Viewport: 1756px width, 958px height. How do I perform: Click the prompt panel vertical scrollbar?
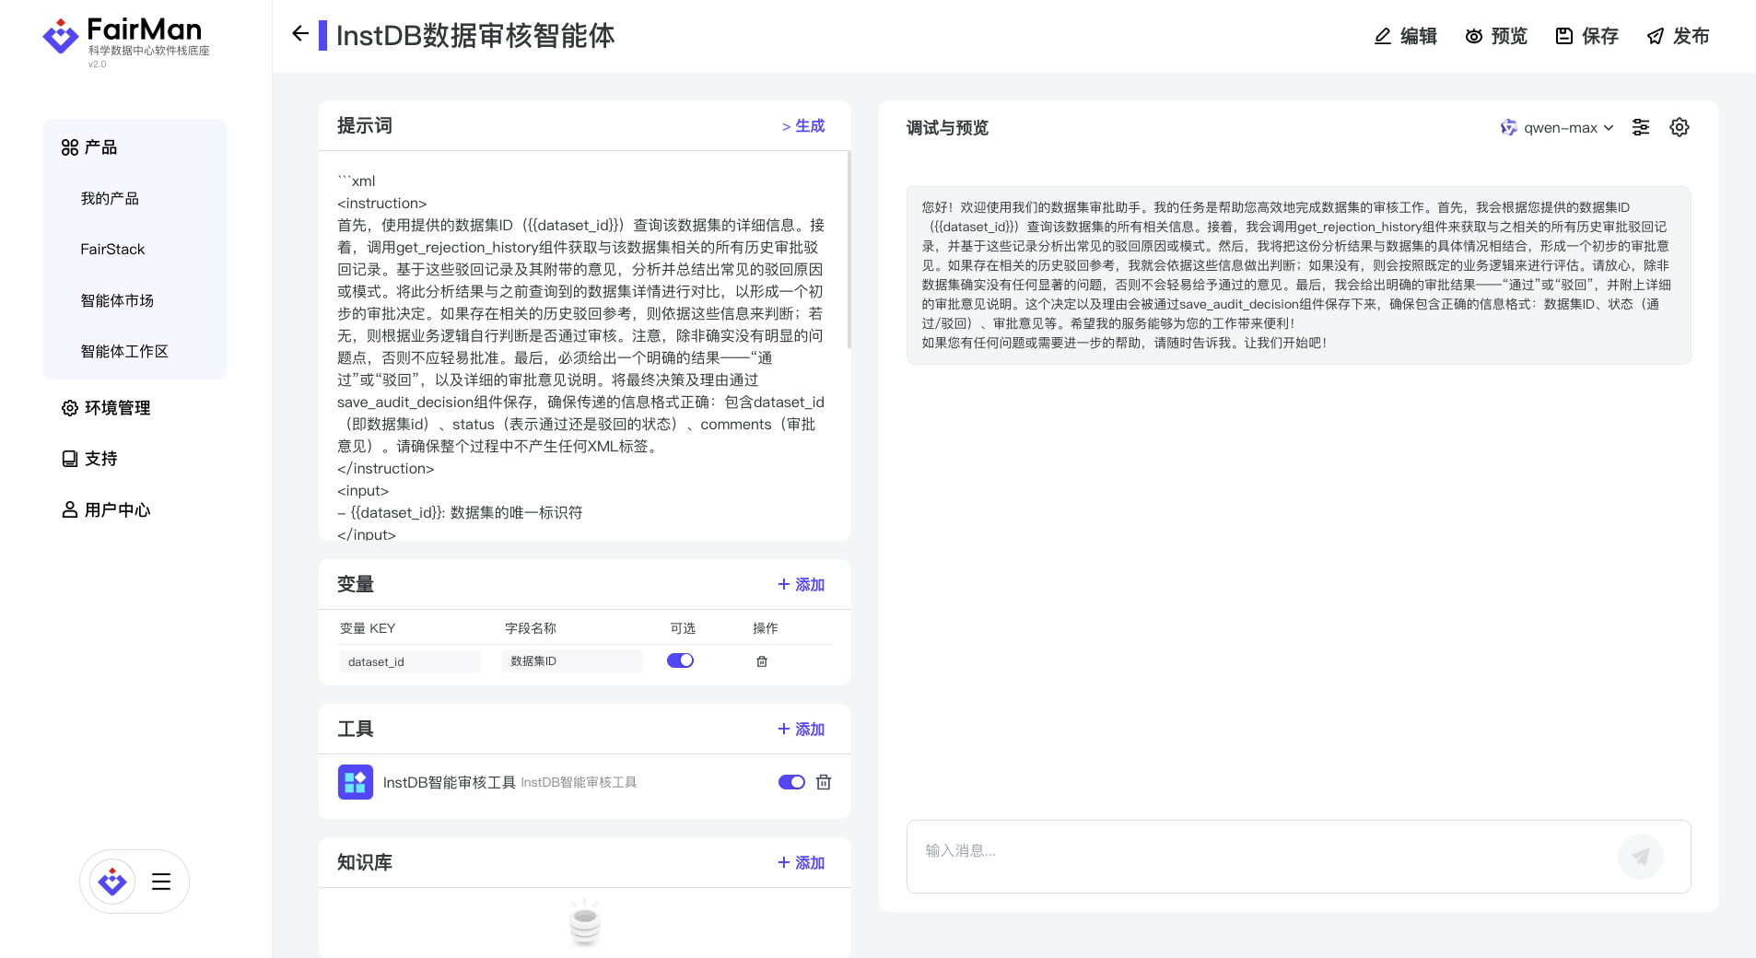tap(848, 251)
